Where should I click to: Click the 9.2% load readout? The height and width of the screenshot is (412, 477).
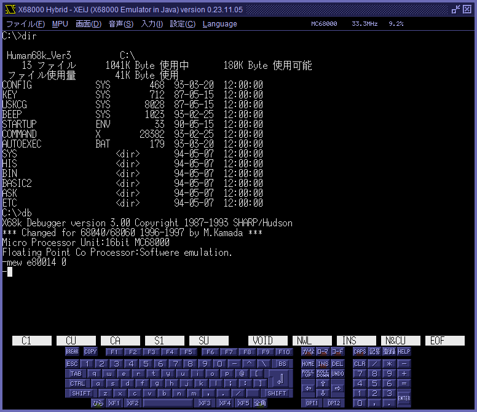tap(396, 24)
